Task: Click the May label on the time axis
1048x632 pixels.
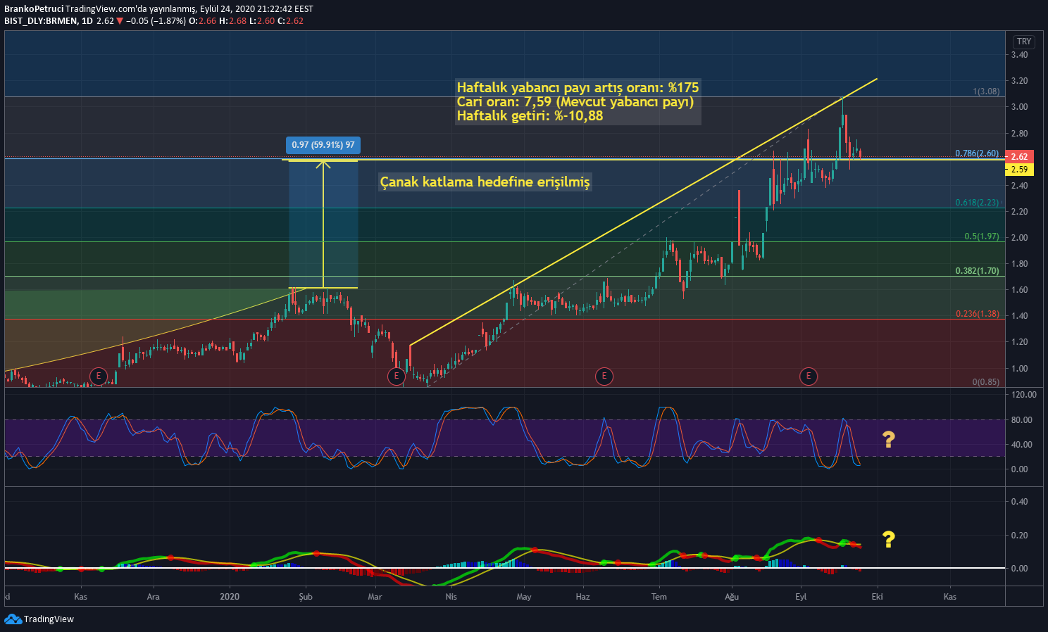Action: (x=524, y=597)
